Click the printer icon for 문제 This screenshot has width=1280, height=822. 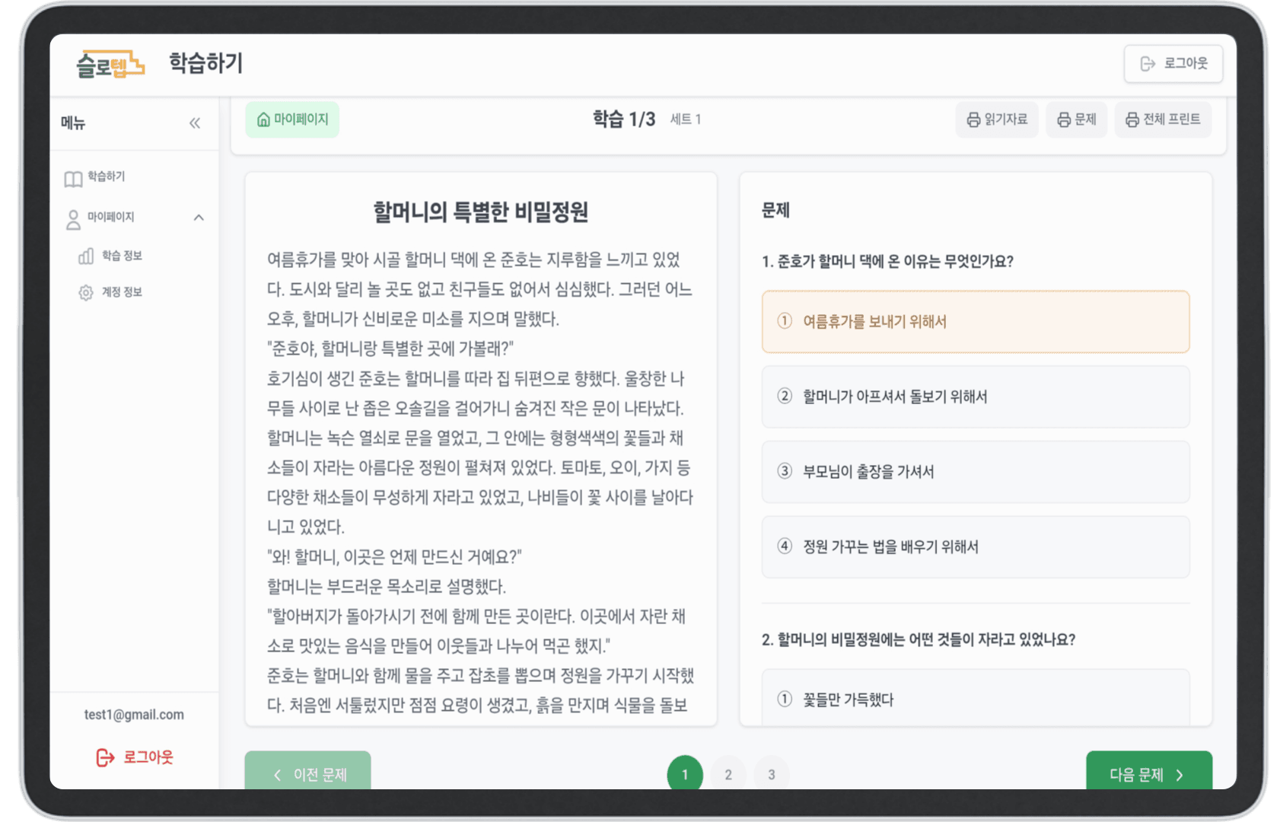[1063, 119]
